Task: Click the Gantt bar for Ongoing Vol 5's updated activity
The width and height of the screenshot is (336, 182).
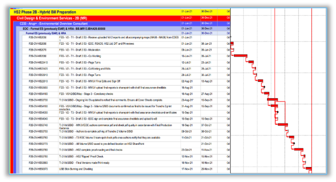Action: click(x=273, y=99)
